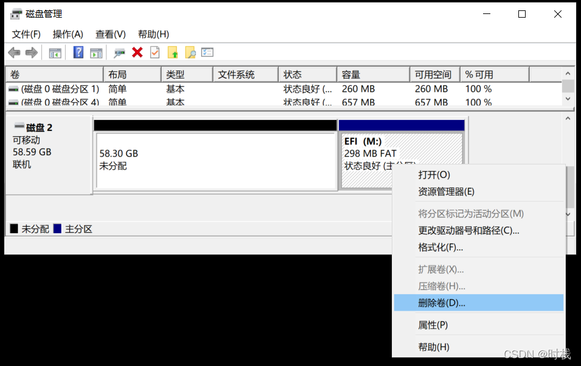Select the 58.30 GB 未分配 region
Screen dimensions: 581x366
pyautogui.click(x=216, y=161)
